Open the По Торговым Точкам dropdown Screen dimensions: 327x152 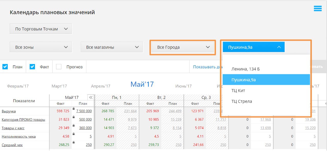pos(41,29)
